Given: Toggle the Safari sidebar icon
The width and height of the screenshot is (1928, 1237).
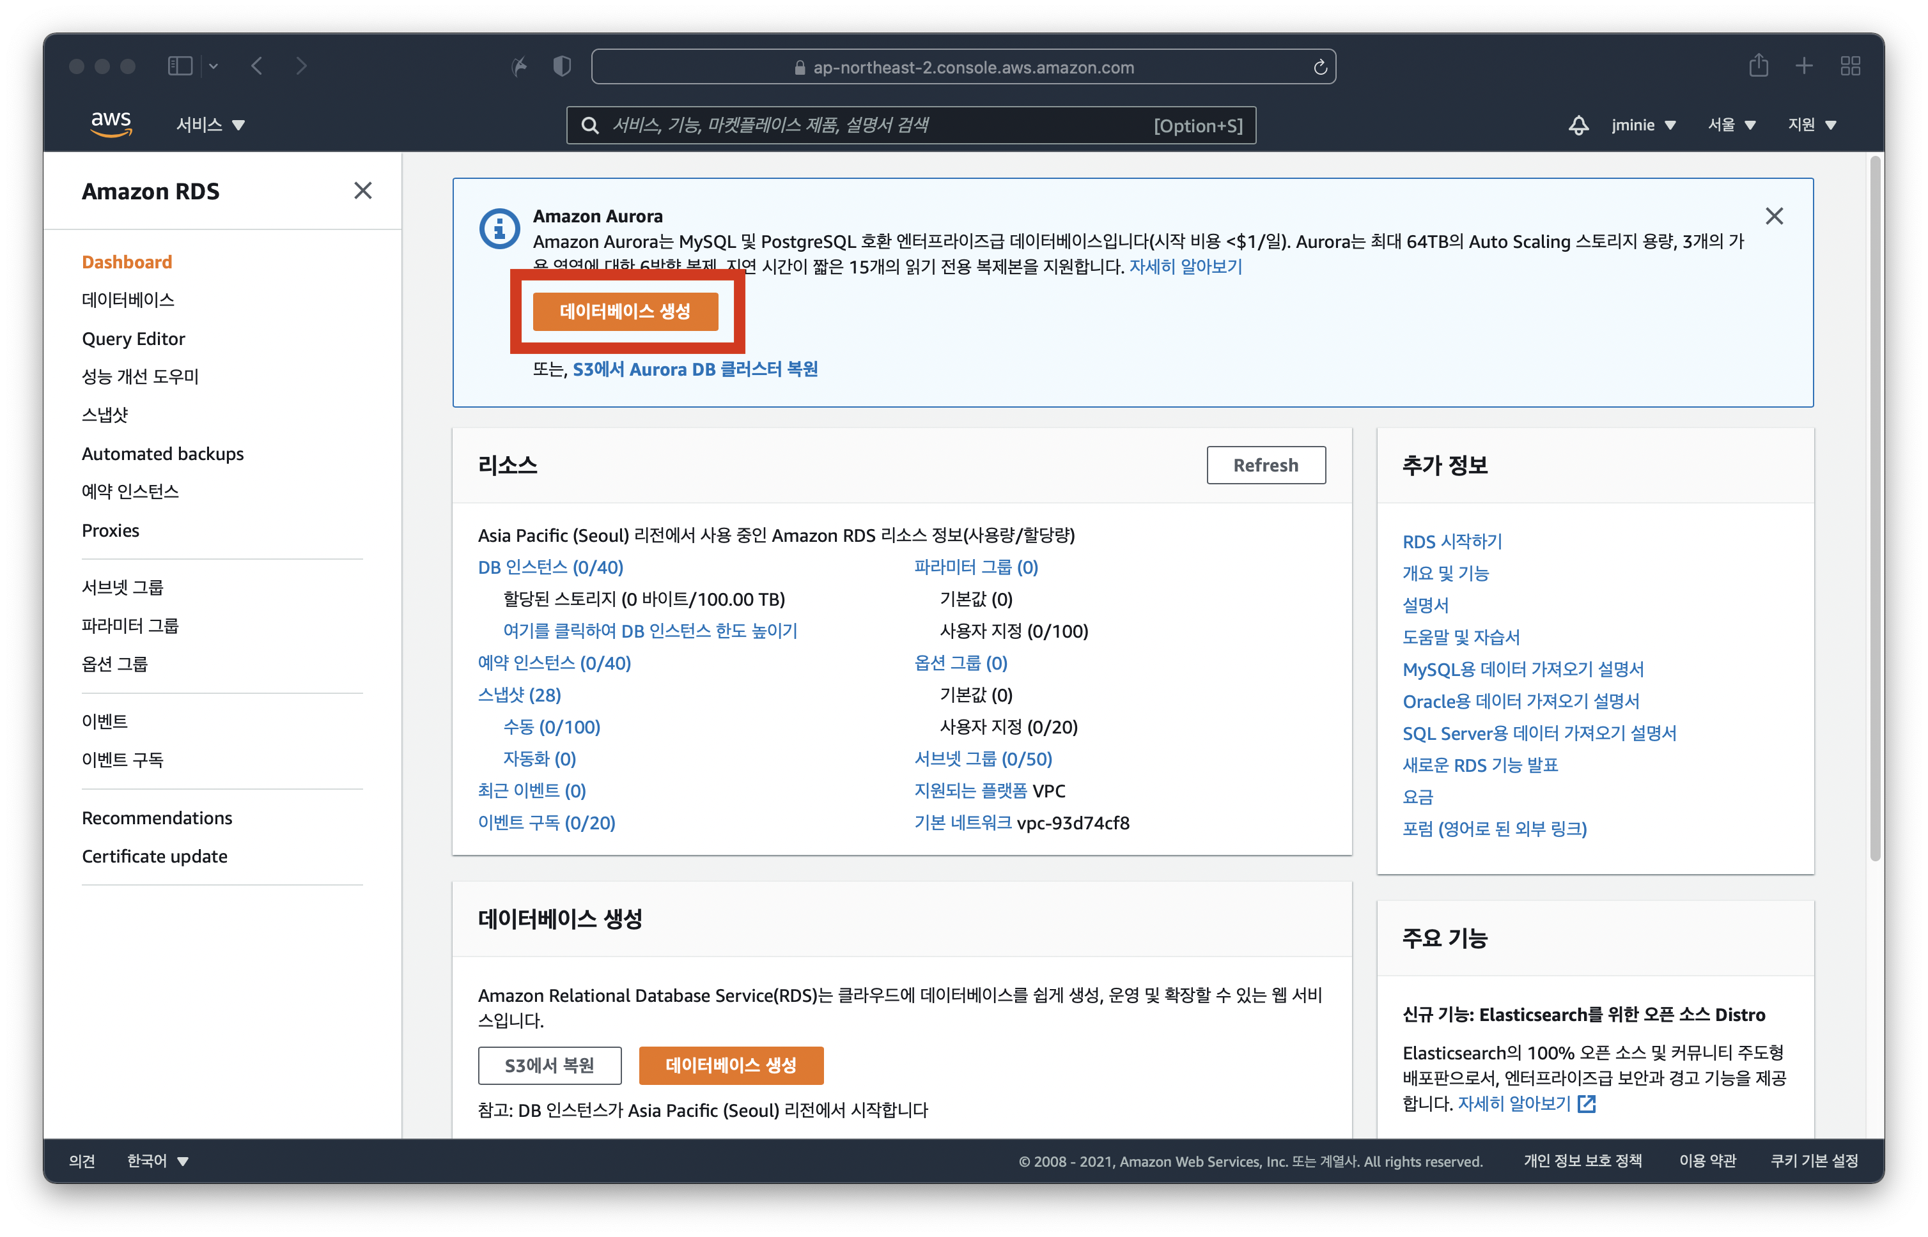Looking at the screenshot, I should tap(180, 66).
